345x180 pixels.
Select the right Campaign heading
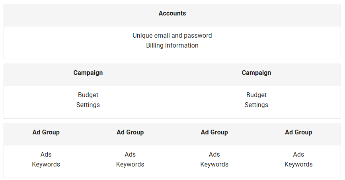(256, 73)
